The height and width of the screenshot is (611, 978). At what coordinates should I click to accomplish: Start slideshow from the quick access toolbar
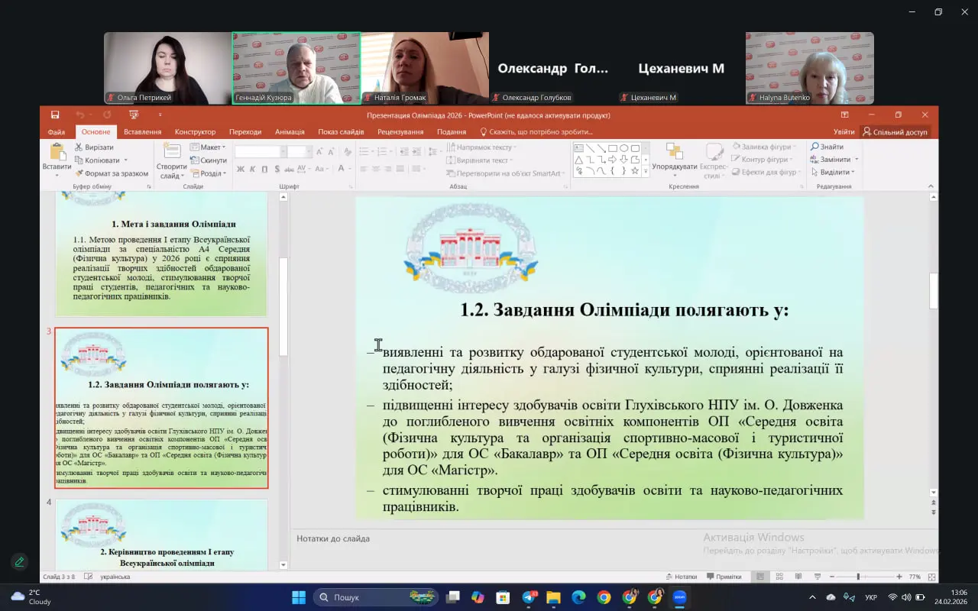(134, 115)
